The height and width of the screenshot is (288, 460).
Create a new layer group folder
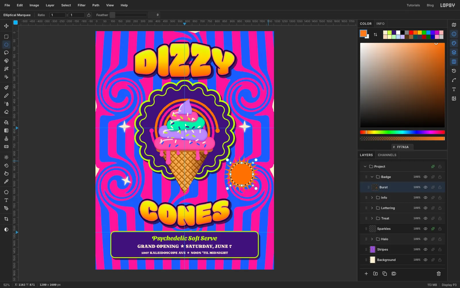[x=375, y=274]
